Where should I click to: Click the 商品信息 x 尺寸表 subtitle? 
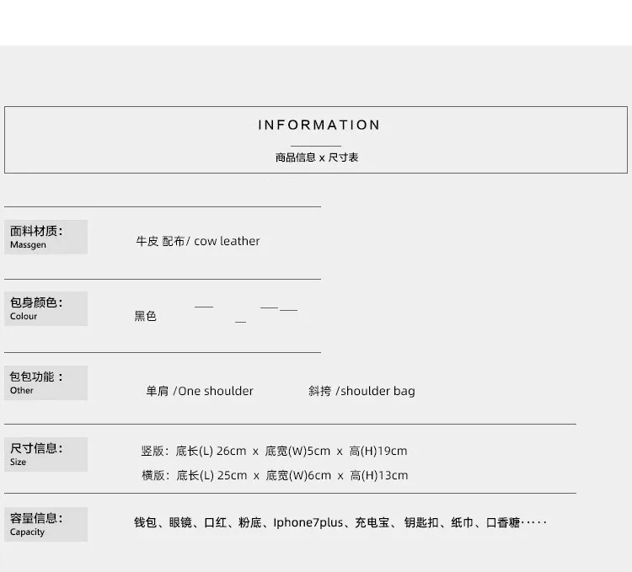[x=317, y=158]
